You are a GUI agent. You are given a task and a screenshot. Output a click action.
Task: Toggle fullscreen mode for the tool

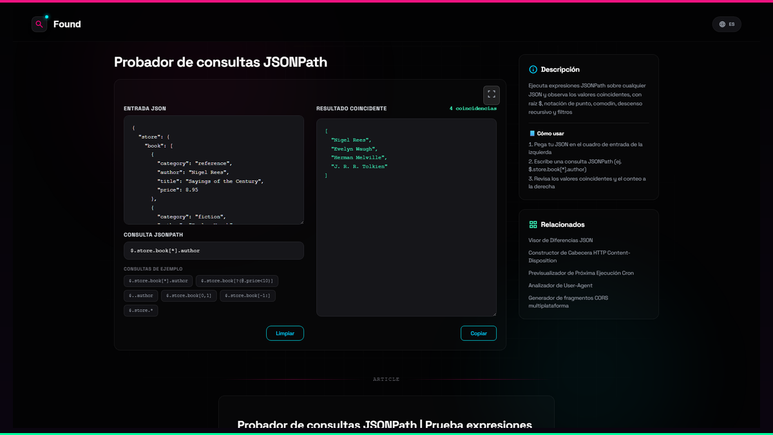[491, 95]
